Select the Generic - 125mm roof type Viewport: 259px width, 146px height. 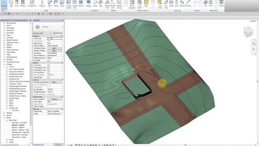click(x=18, y=125)
